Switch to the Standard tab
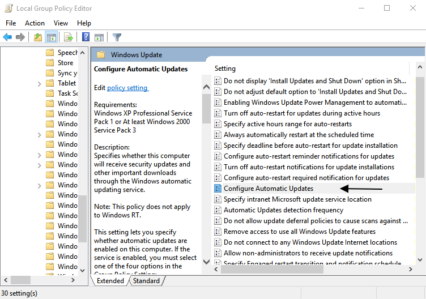Image resolution: width=426 pixels, height=299 pixels. pyautogui.click(x=146, y=281)
